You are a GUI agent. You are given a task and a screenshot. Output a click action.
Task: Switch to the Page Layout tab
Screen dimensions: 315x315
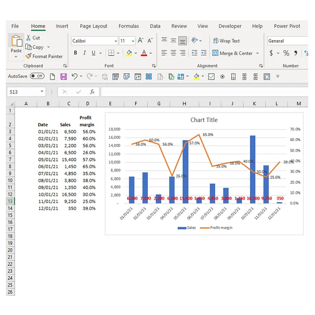(x=94, y=26)
